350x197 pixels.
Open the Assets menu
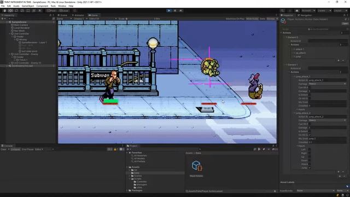coord(16,6)
